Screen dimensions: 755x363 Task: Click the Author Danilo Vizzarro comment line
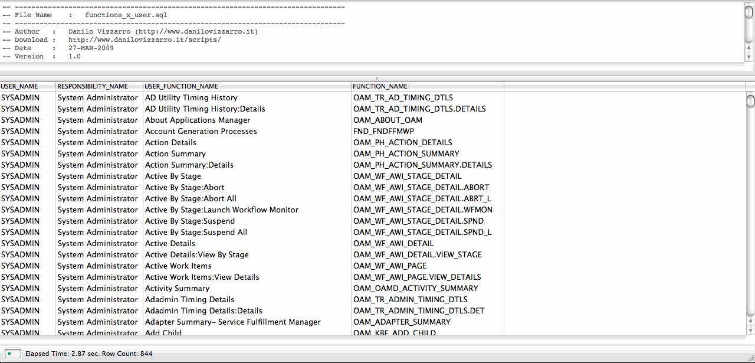coord(130,32)
